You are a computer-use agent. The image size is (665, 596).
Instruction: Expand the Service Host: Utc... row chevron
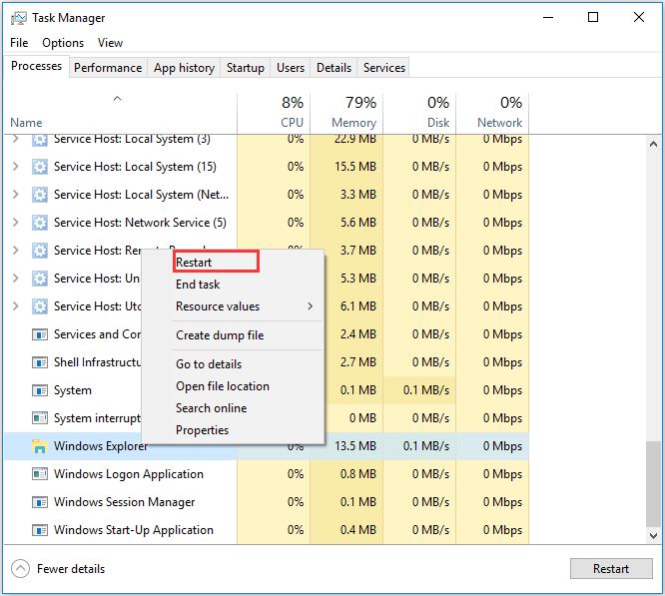coord(16,306)
